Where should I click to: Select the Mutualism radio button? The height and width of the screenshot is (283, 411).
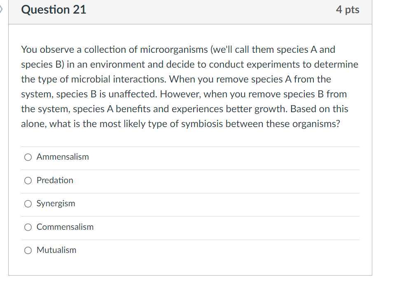tap(28, 250)
